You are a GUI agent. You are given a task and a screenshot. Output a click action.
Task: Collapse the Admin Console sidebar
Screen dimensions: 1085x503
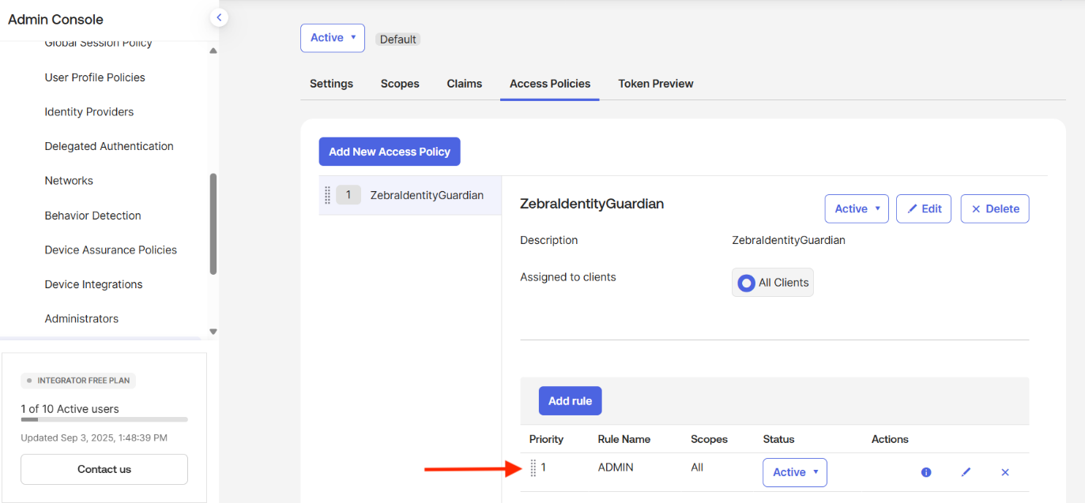(x=219, y=17)
